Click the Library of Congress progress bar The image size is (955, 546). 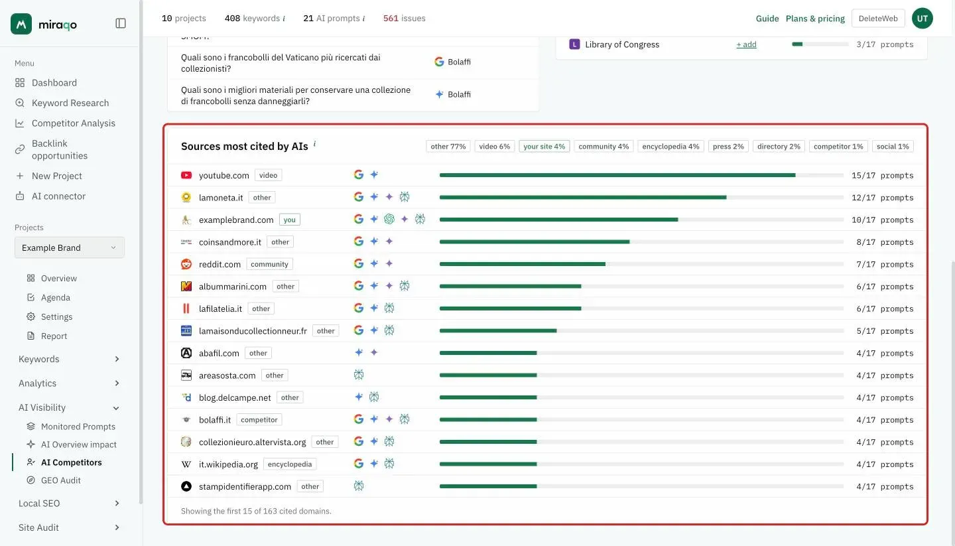[820, 44]
